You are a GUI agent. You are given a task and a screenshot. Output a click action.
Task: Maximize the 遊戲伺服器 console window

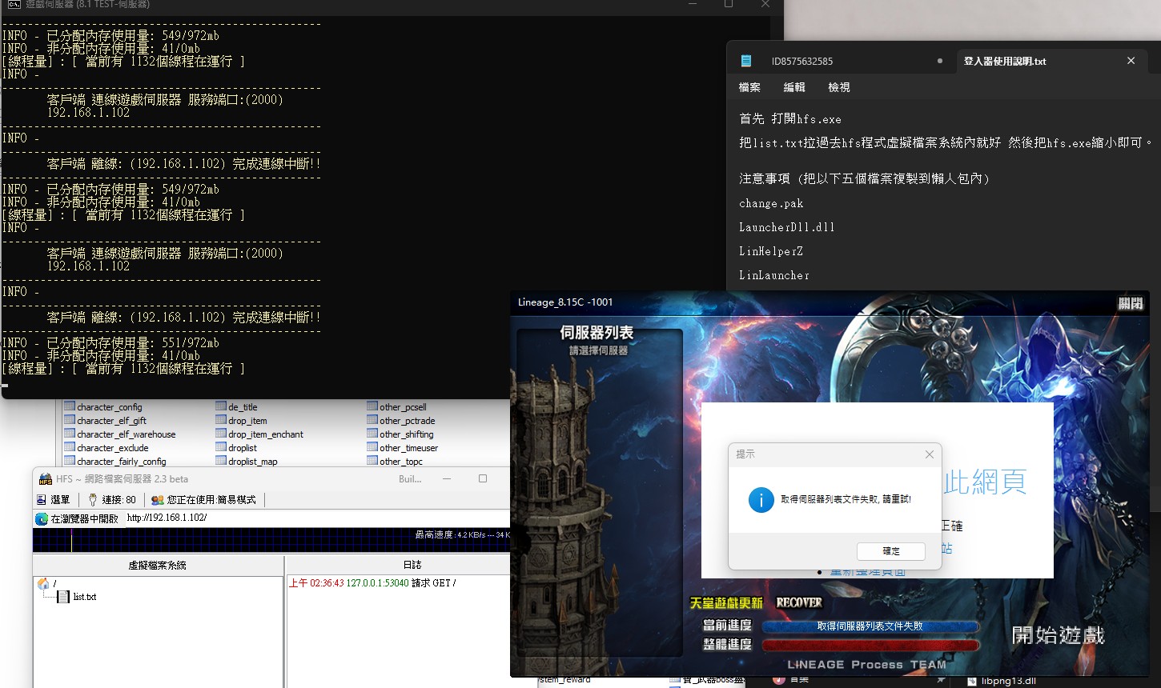point(729,4)
